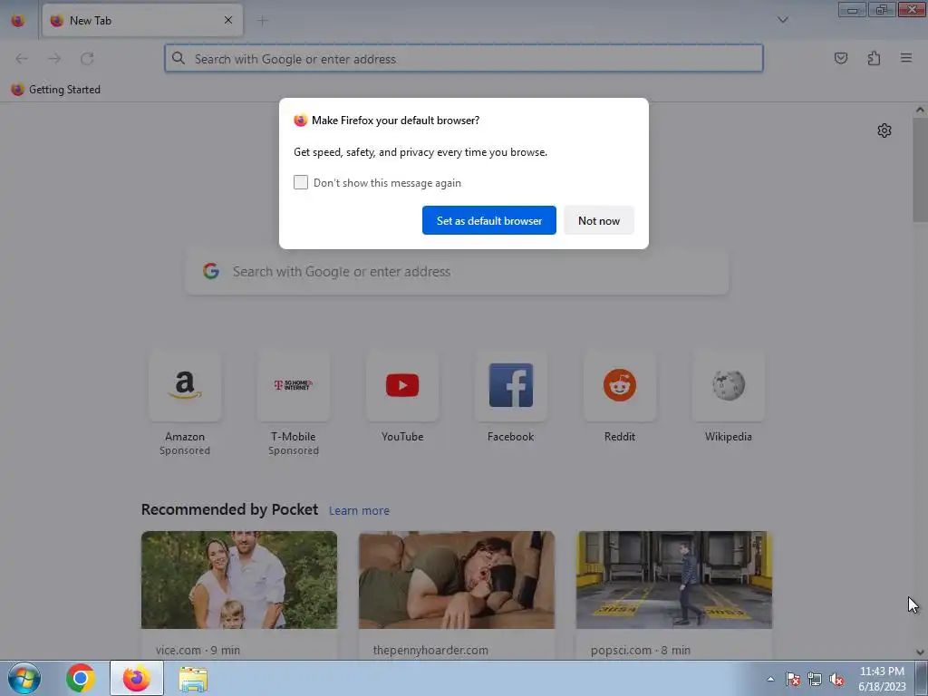Image resolution: width=928 pixels, height=696 pixels.
Task: Open the Getting Started bookmark
Action: [x=56, y=90]
